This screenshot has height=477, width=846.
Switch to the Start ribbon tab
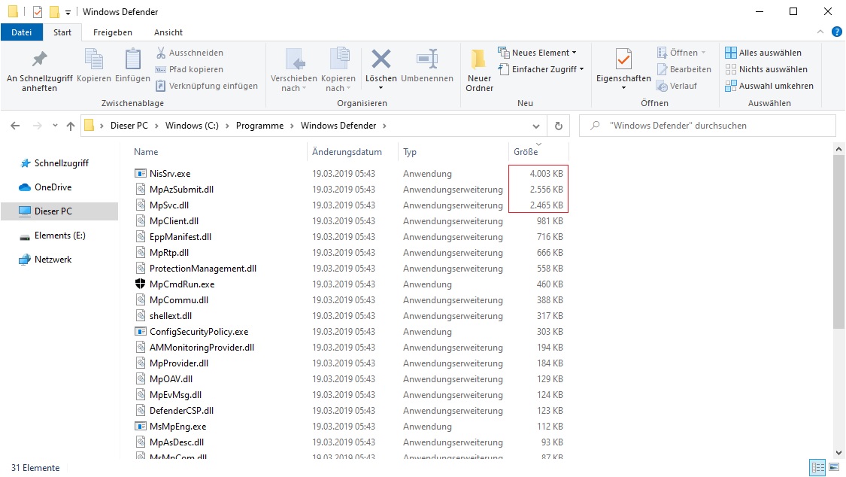tap(62, 32)
